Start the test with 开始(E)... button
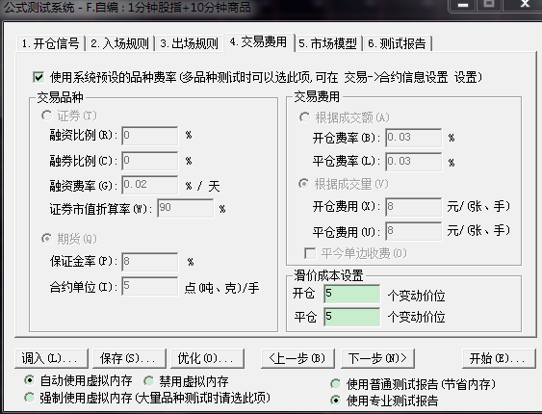Viewport: 542px width, 414px height. [499, 358]
